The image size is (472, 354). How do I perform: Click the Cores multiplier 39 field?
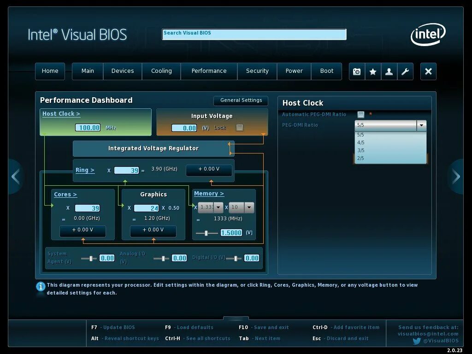click(87, 208)
